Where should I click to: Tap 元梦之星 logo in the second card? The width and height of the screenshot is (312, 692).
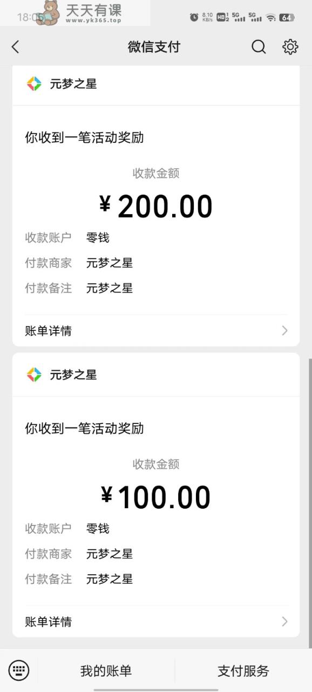coord(34,375)
